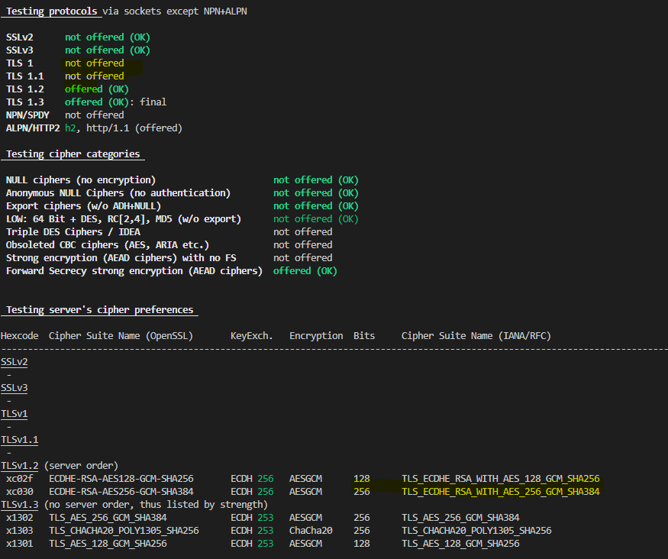Viewport: 668px width, 559px height.
Task: Click "offered (OK)" result for Forward Secrecy
Action: [x=305, y=270]
